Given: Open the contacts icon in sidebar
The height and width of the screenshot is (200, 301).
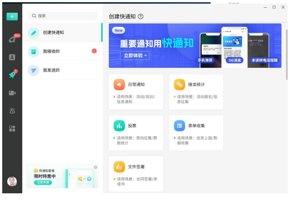Looking at the screenshot, I should [x=12, y=57].
